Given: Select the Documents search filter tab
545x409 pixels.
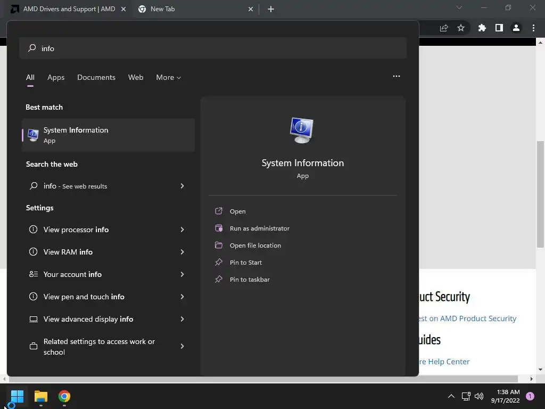Looking at the screenshot, I should pyautogui.click(x=96, y=77).
